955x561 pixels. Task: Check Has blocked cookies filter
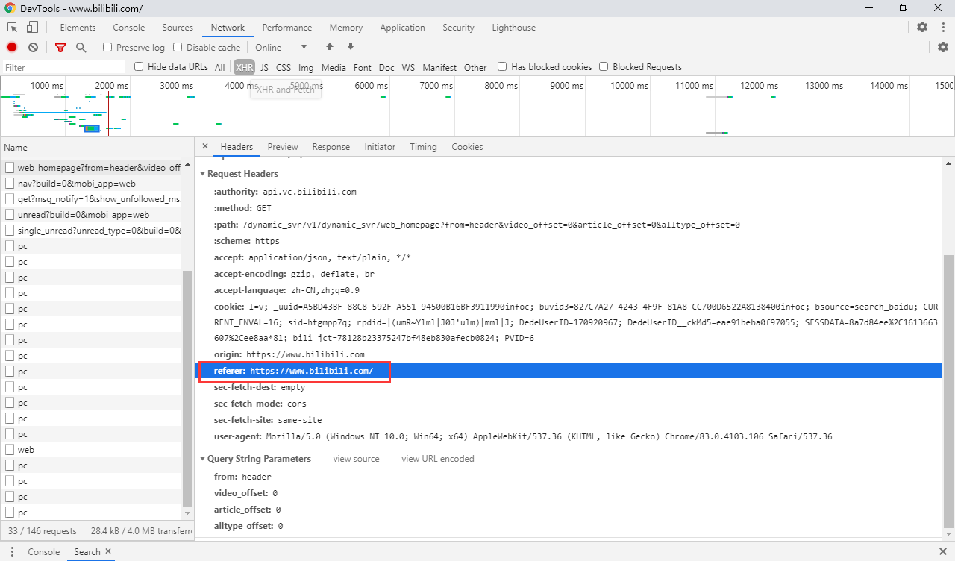click(502, 66)
